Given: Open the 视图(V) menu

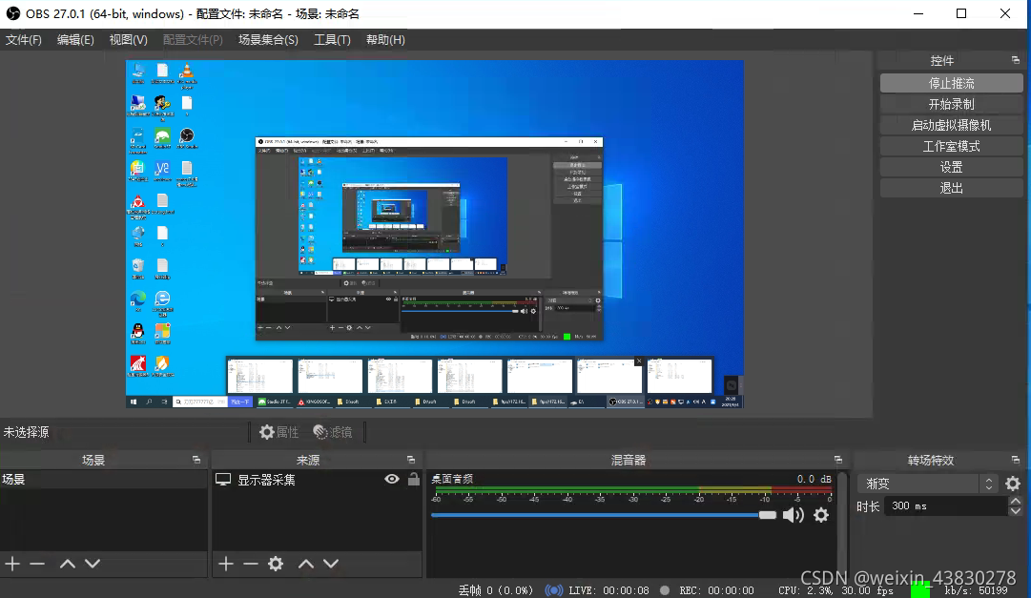Looking at the screenshot, I should (127, 39).
